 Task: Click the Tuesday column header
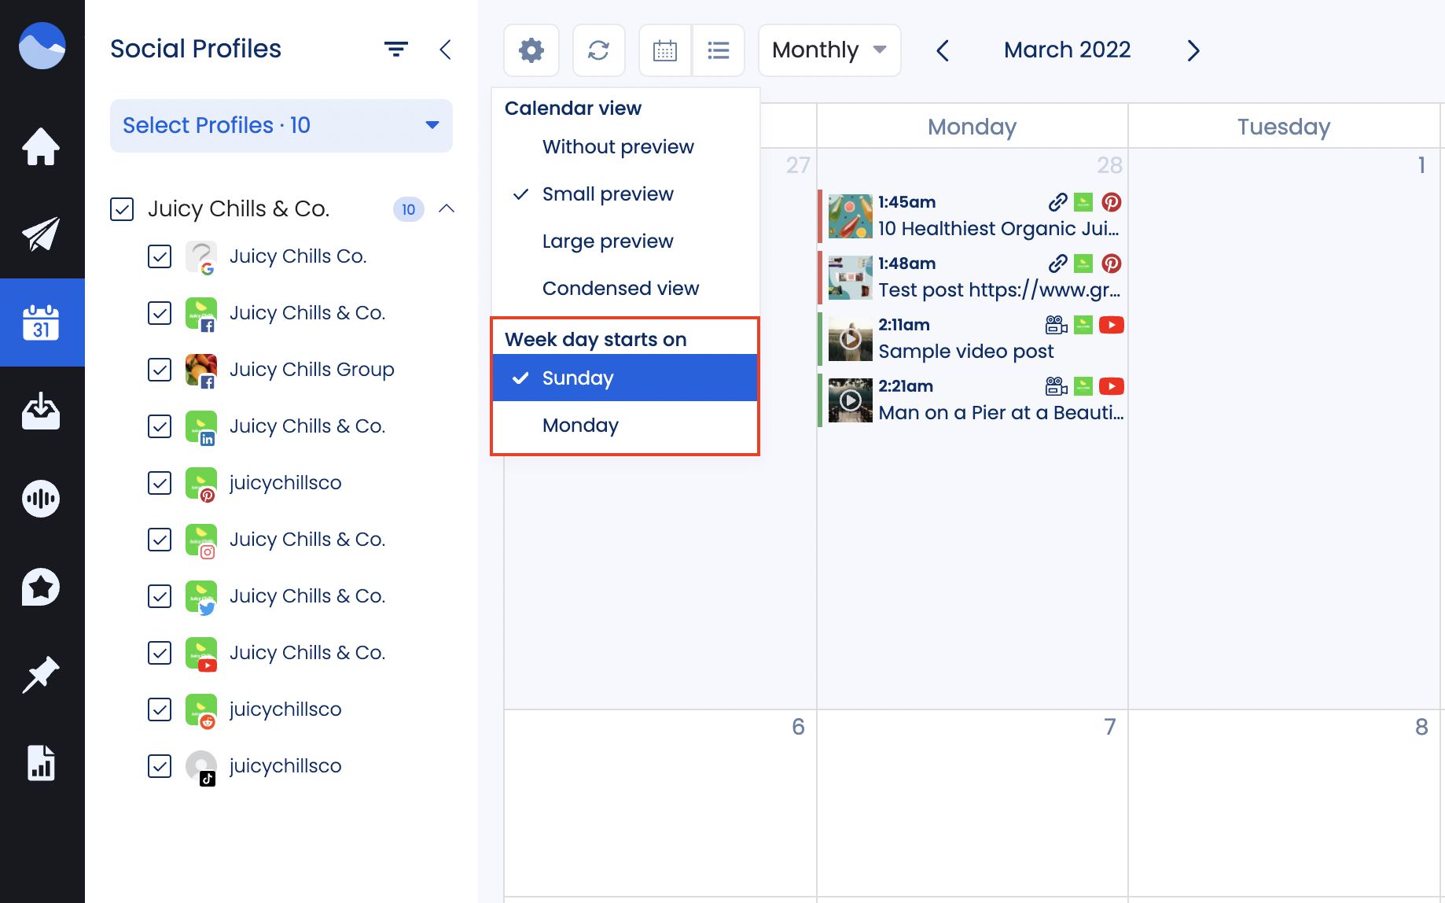(1284, 127)
